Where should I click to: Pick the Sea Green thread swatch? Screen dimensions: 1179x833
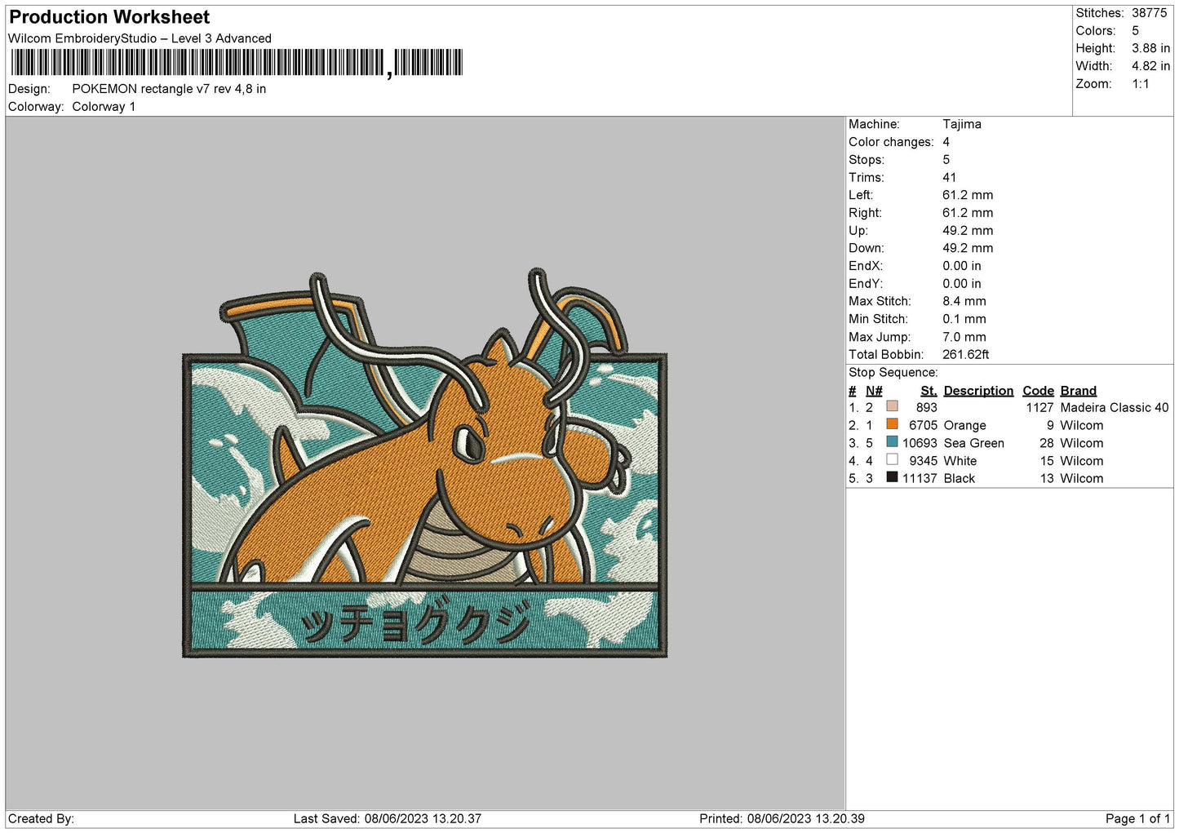[892, 442]
